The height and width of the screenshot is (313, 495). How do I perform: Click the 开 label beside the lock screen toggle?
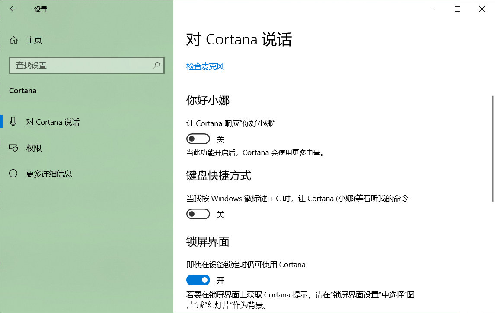[220, 280]
